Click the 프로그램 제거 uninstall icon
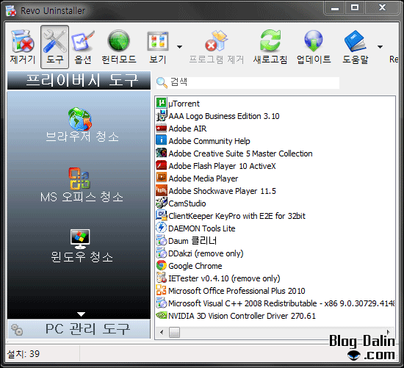This screenshot has height=368, width=404. pyautogui.click(x=217, y=47)
